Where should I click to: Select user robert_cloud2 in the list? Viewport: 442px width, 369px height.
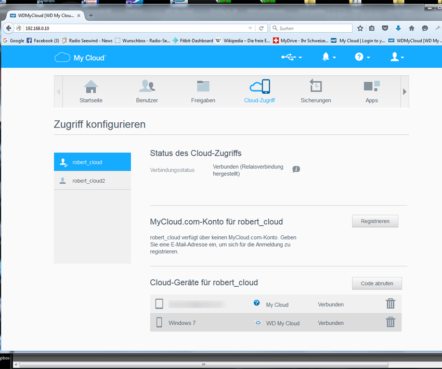click(93, 181)
